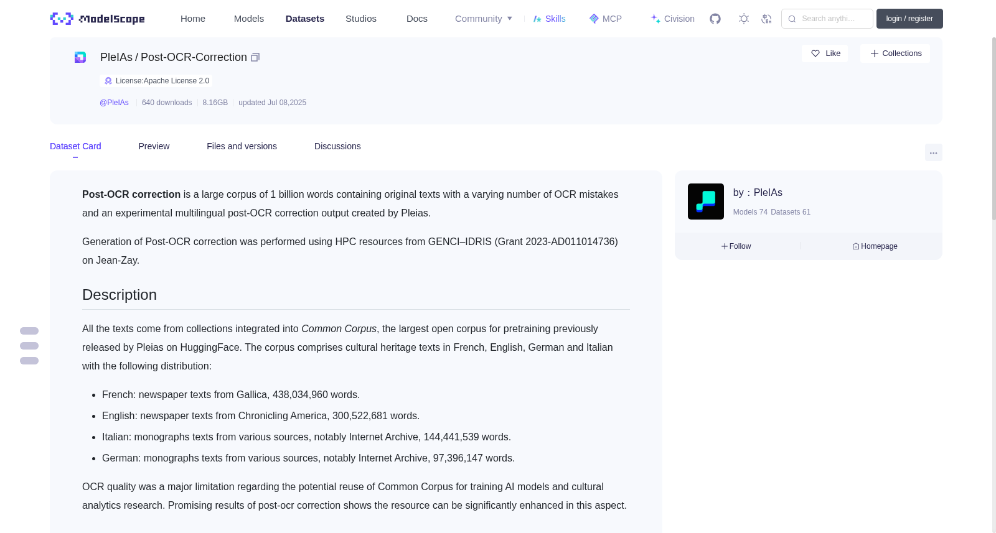The image size is (996, 533).
Task: Click the French Gallica list item
Action: (231, 395)
